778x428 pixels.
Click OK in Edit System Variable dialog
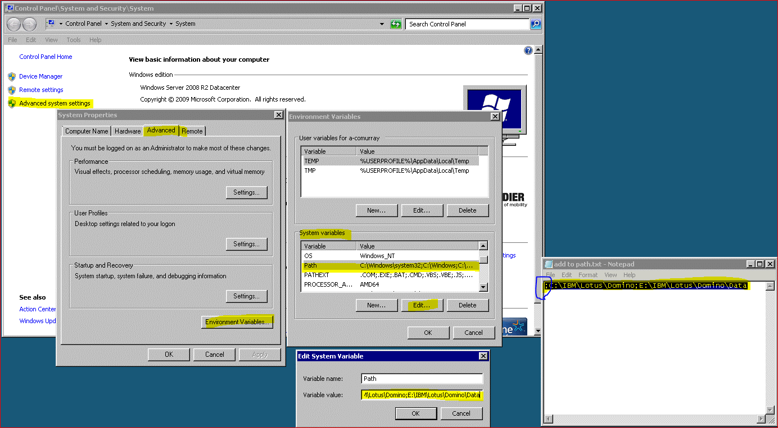tap(415, 413)
